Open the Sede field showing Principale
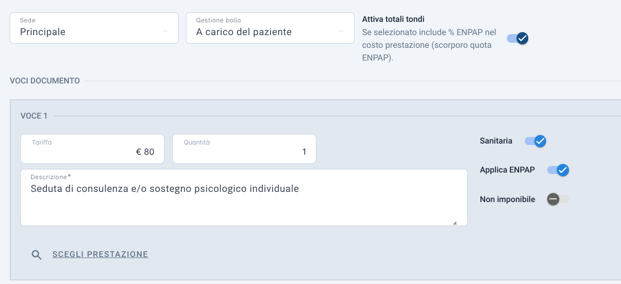The width and height of the screenshot is (621, 284). pyautogui.click(x=94, y=28)
